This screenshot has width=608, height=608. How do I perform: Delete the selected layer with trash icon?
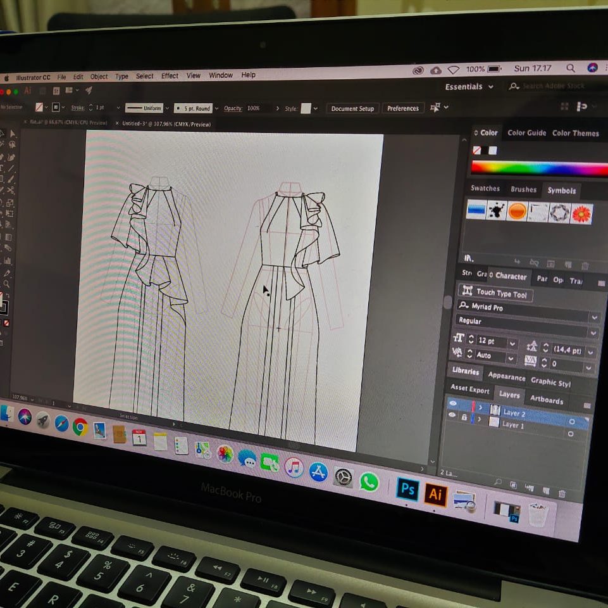(562, 493)
